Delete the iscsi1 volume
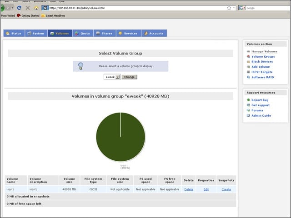Image resolution: width=291 pixels, height=218 pixels. [x=189, y=189]
